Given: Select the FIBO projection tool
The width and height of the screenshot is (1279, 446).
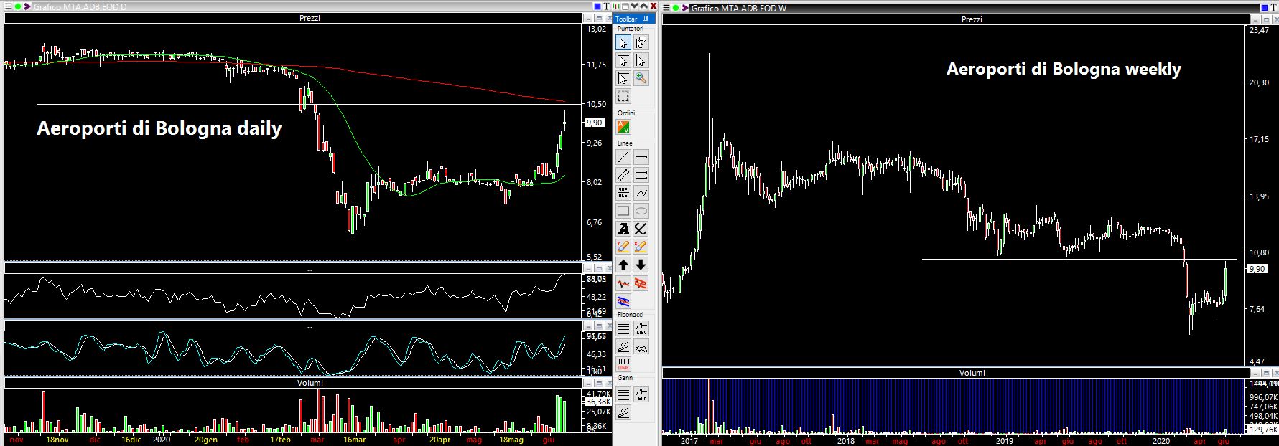Looking at the screenshot, I should pos(641,328).
